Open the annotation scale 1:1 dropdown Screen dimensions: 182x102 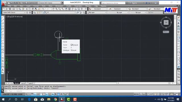(150, 94)
